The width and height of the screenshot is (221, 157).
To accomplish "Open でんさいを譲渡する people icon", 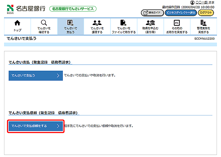I will (x=97, y=23).
